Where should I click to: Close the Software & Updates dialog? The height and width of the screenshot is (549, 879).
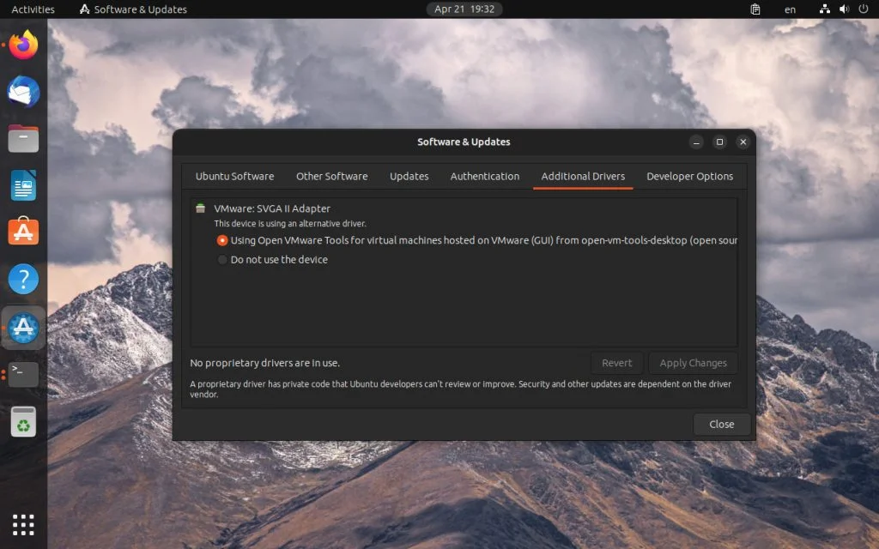click(721, 424)
